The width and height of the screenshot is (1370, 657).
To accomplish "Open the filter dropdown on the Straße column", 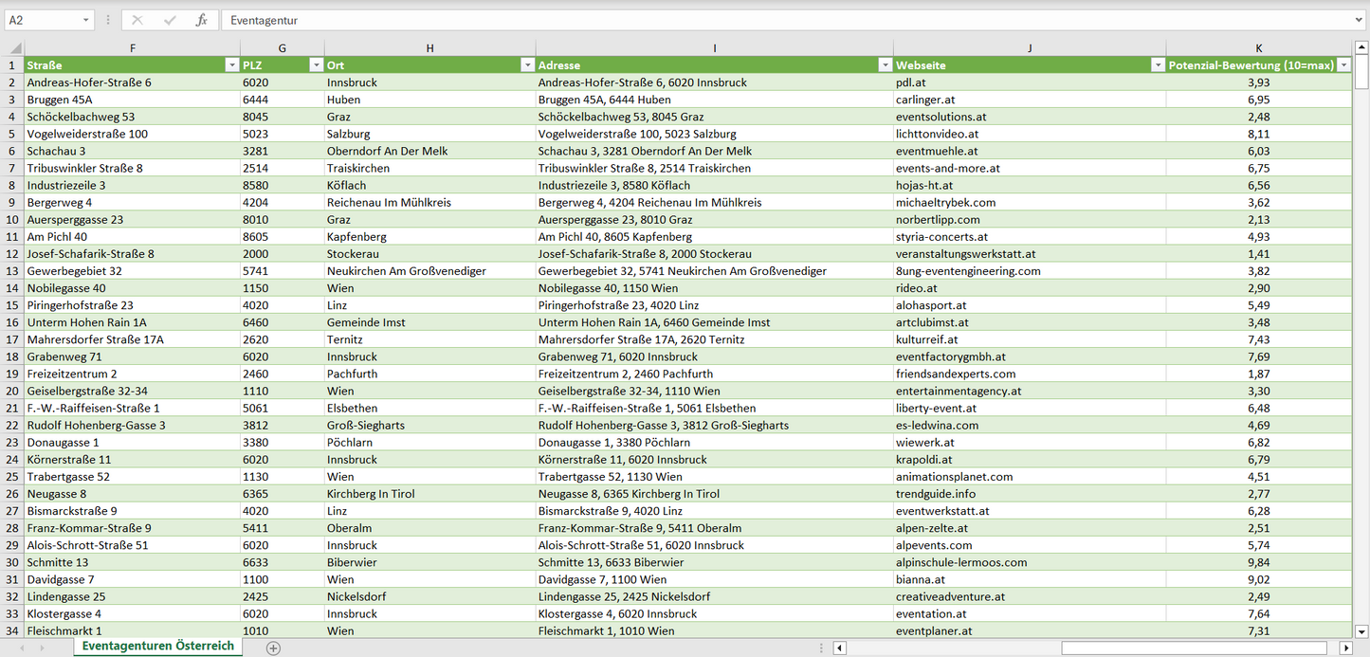I will point(232,64).
